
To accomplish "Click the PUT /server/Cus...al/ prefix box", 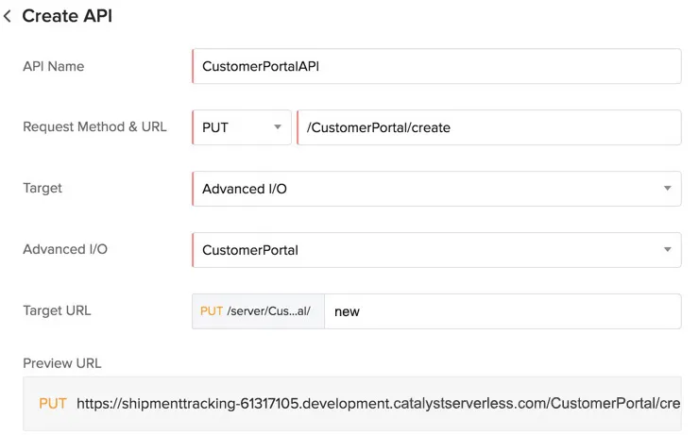I will [258, 311].
